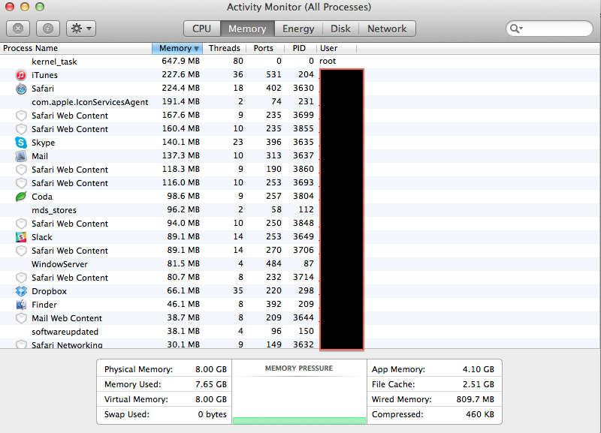Sort by the Process Name column
This screenshot has width=601, height=433.
[76, 48]
